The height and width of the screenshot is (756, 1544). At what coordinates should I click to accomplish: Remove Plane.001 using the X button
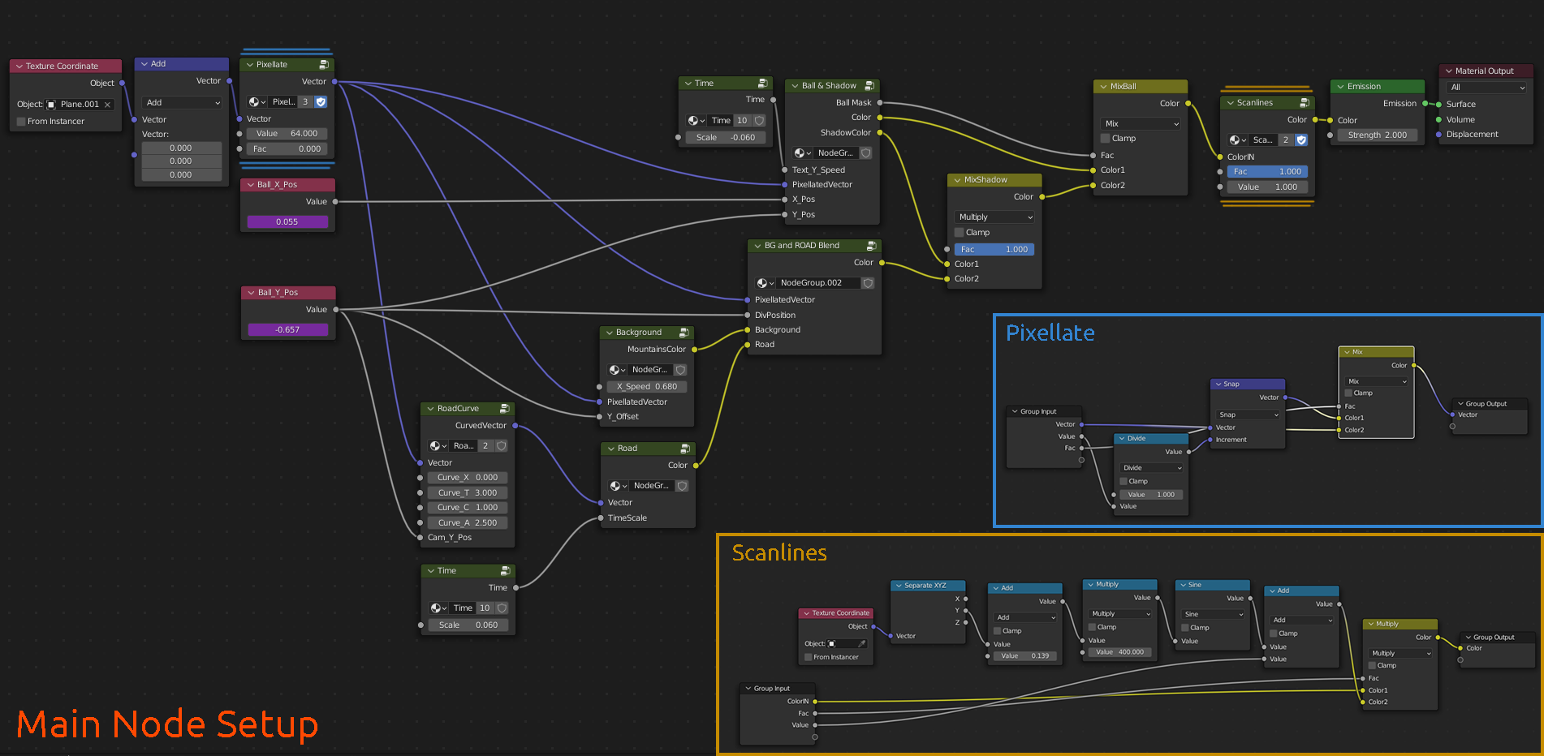[107, 104]
